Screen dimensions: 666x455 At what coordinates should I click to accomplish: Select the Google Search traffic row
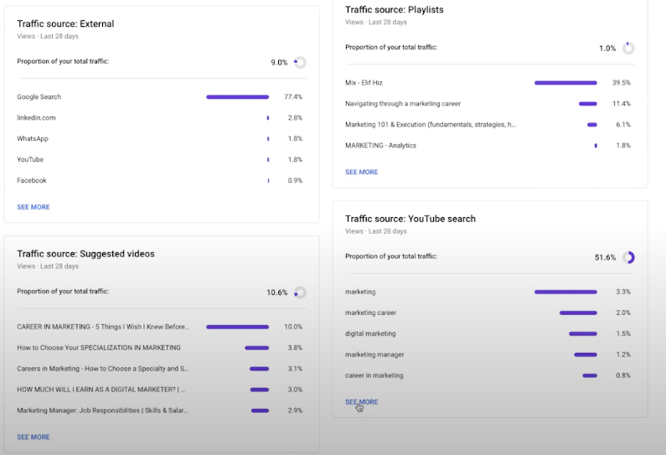pos(39,97)
